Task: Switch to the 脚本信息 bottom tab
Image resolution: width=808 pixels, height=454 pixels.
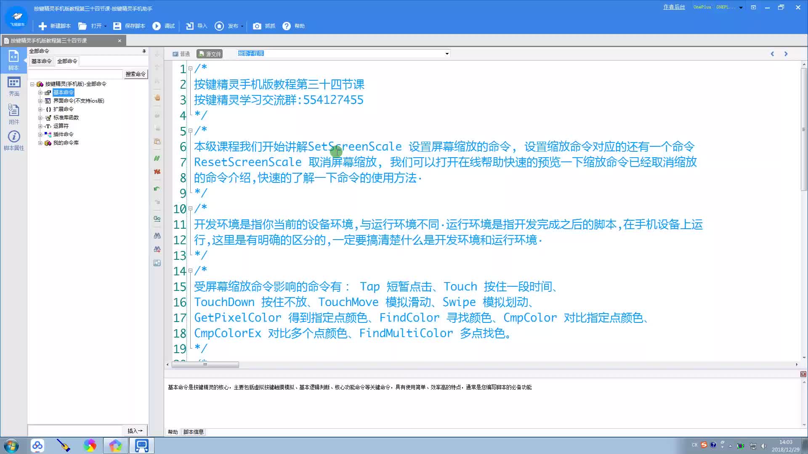Action: 193,432
